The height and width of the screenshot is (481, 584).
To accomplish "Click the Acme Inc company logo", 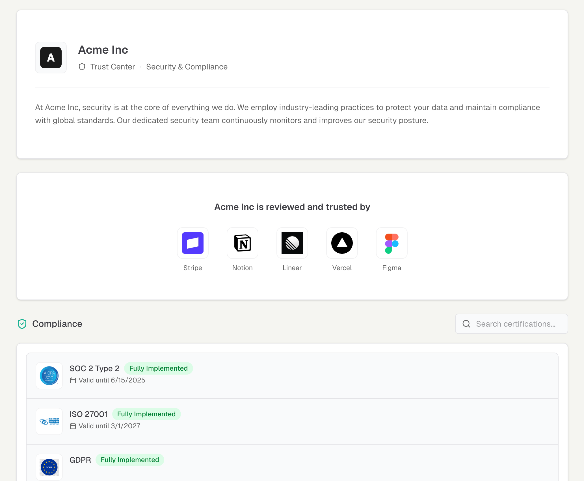I will click(51, 58).
